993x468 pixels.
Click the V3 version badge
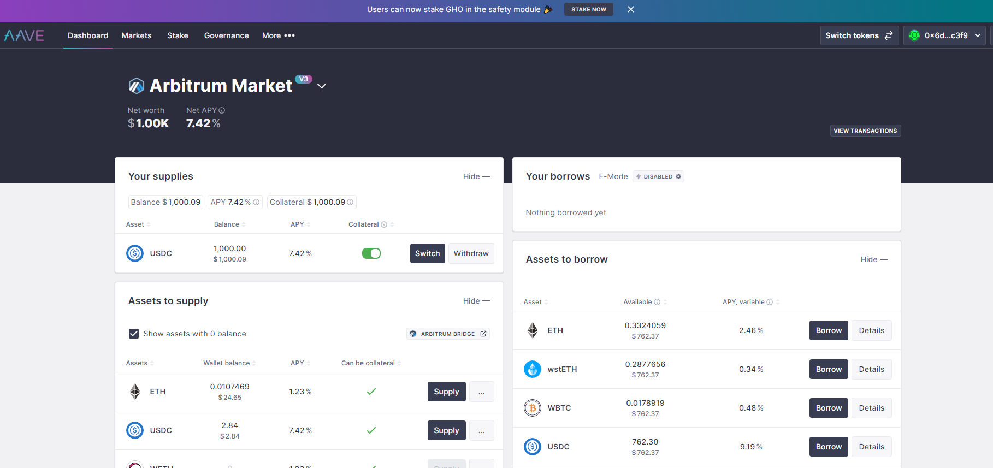[x=304, y=79]
